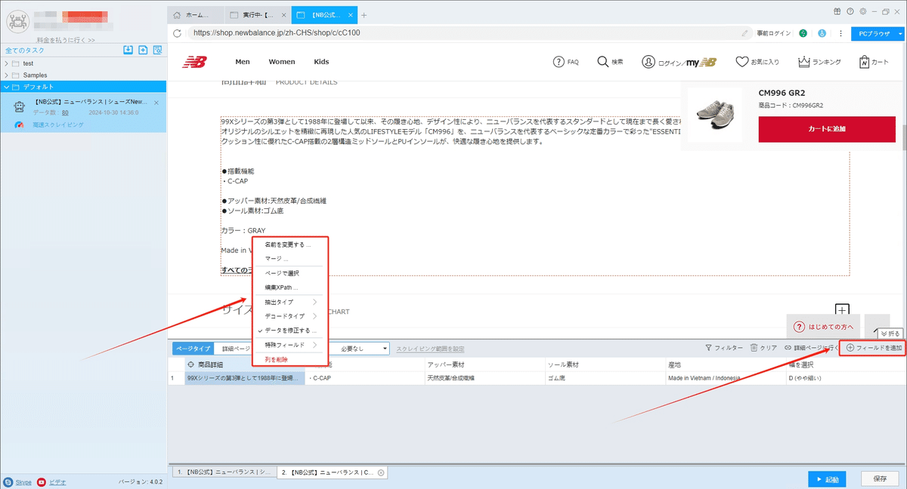The image size is (907, 489).
Task: Click the new task plus icon
Action: tap(142, 50)
